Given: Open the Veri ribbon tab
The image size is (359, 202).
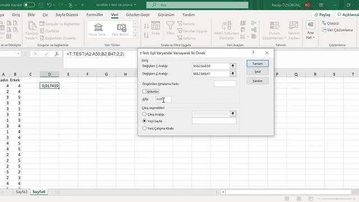Looking at the screenshot, I should coord(114,15).
